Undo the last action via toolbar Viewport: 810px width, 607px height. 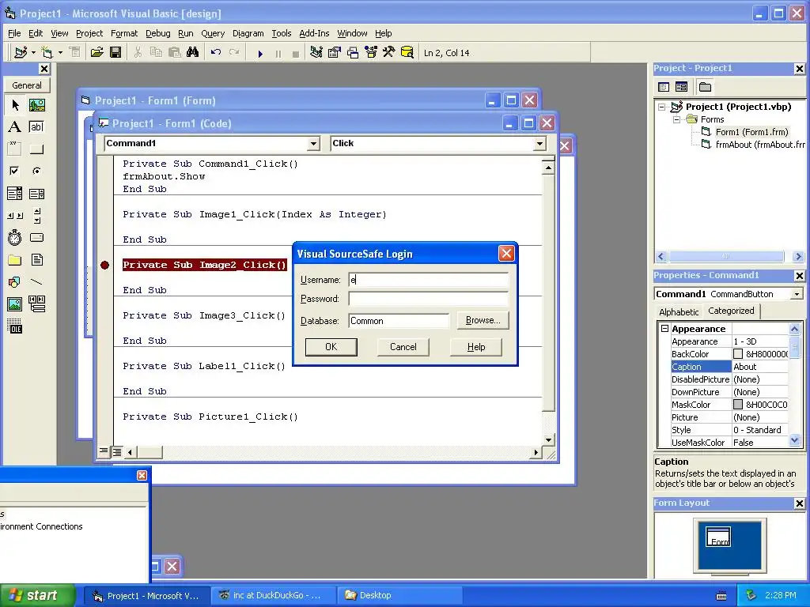(216, 53)
